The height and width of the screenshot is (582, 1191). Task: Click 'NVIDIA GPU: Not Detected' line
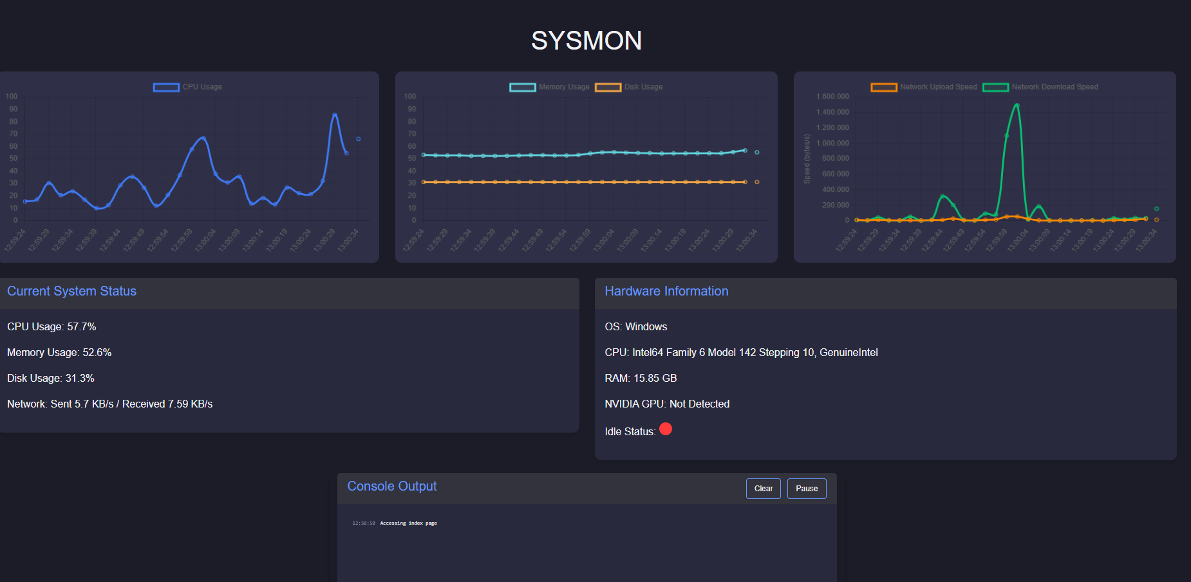click(667, 404)
